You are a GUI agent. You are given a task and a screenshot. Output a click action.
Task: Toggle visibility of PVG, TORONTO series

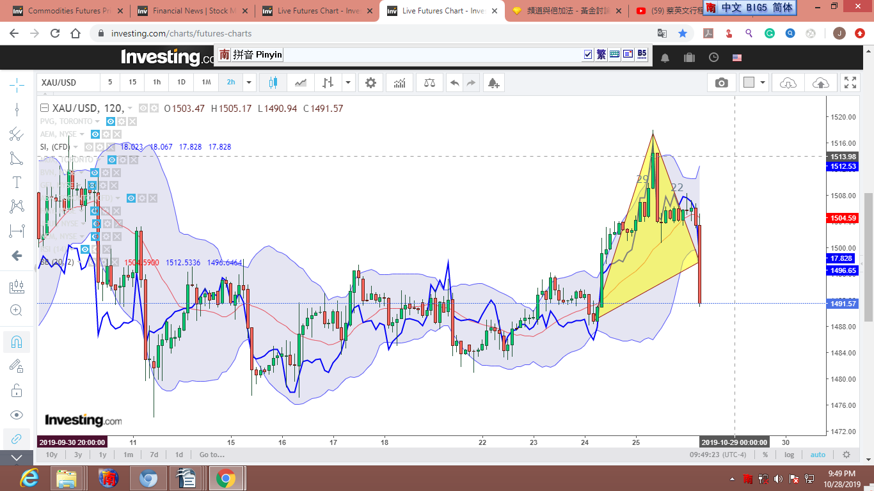(110, 121)
